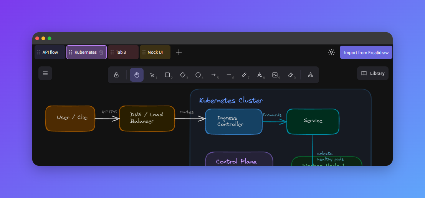Select the Line tool
This screenshot has height=198, width=425.
pos(229,75)
